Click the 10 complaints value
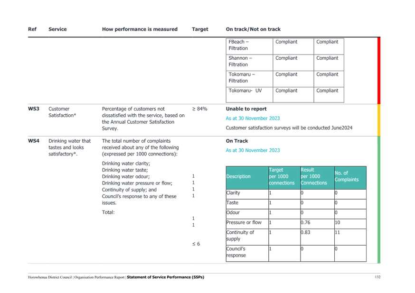This screenshot has height=293, width=415. pos(338,222)
